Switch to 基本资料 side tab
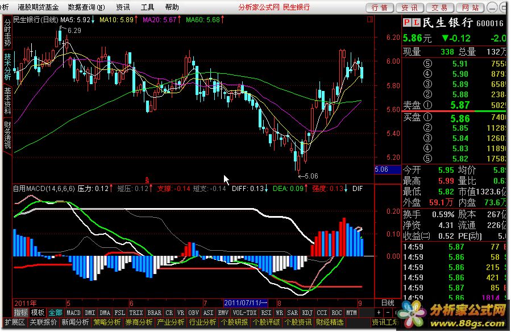Image resolution: width=511 pixels, height=332 pixels. tap(7, 101)
